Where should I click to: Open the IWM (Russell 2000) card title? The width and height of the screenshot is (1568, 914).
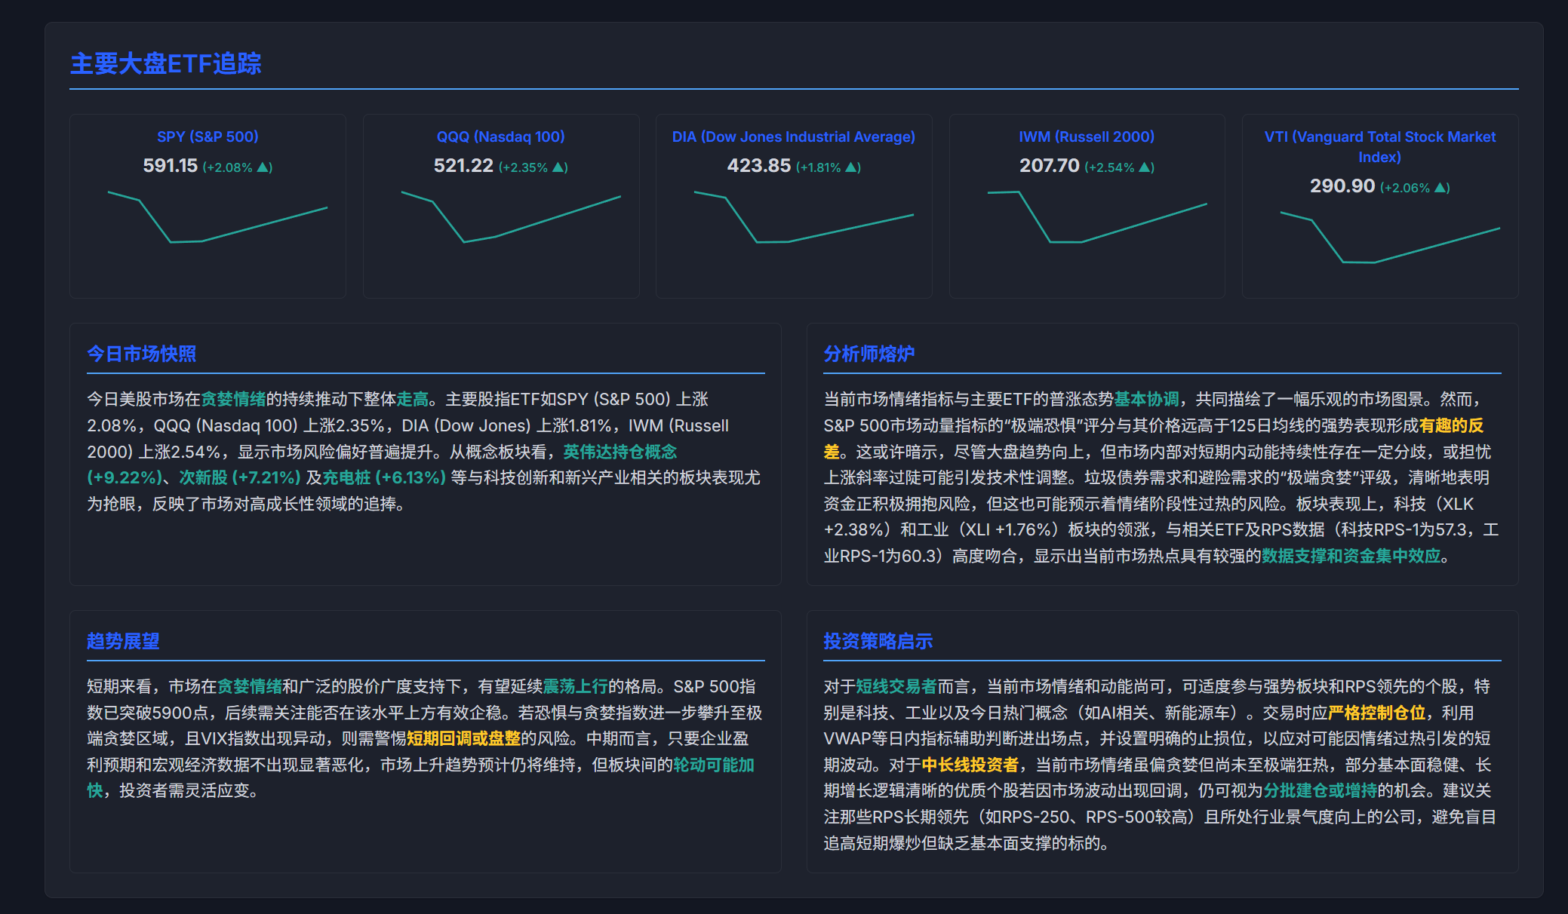[1087, 136]
